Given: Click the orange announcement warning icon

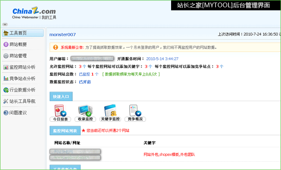Looking at the screenshot, I should 56,47.
